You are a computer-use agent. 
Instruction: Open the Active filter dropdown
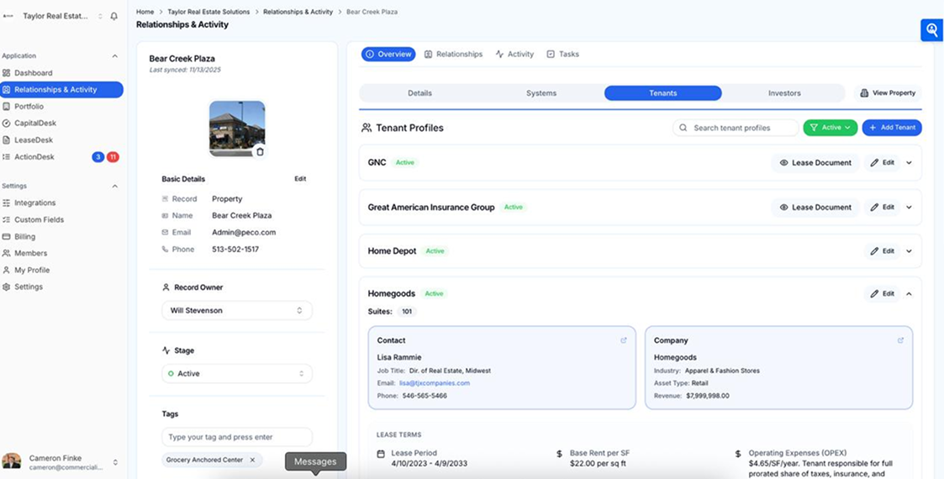click(x=830, y=128)
